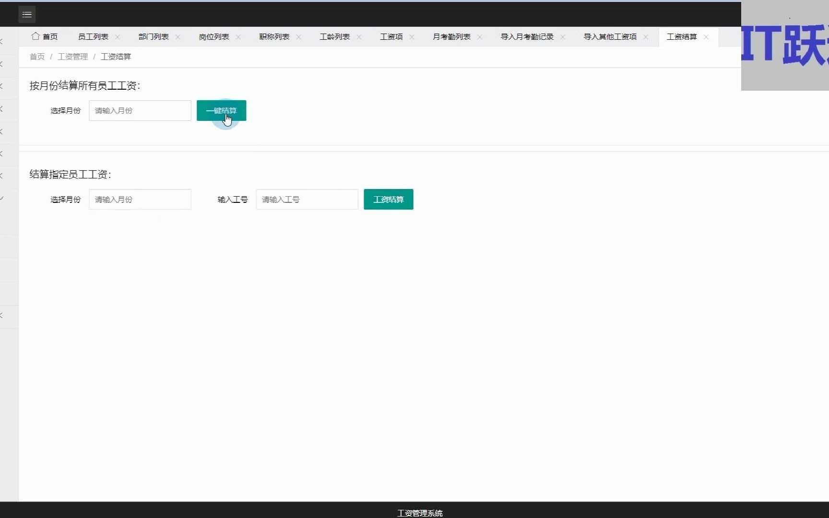Close the 工资结算 tab
Viewport: 829px width, 518px height.
[x=706, y=36]
